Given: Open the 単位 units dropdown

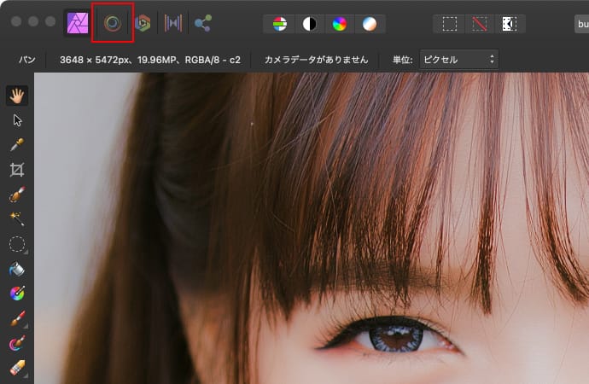Looking at the screenshot, I should point(459,60).
